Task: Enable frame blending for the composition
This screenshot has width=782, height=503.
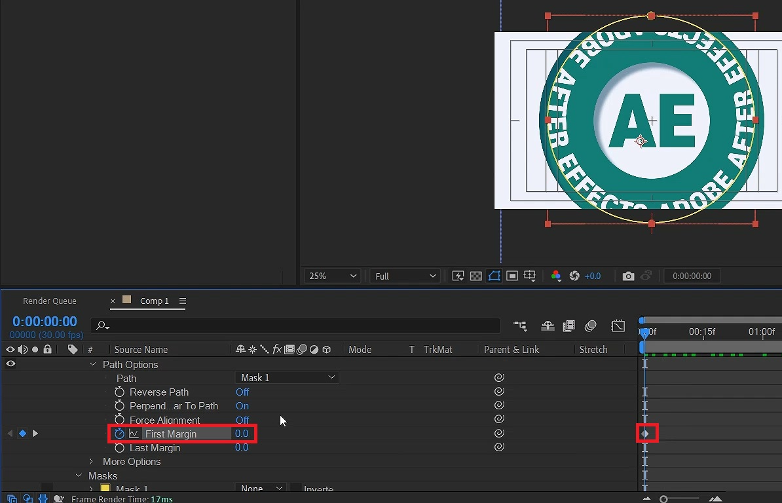Action: (568, 326)
